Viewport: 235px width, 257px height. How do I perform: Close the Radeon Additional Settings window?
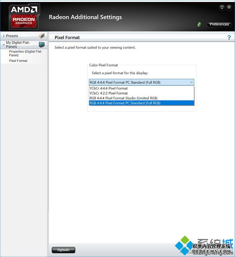229,7
